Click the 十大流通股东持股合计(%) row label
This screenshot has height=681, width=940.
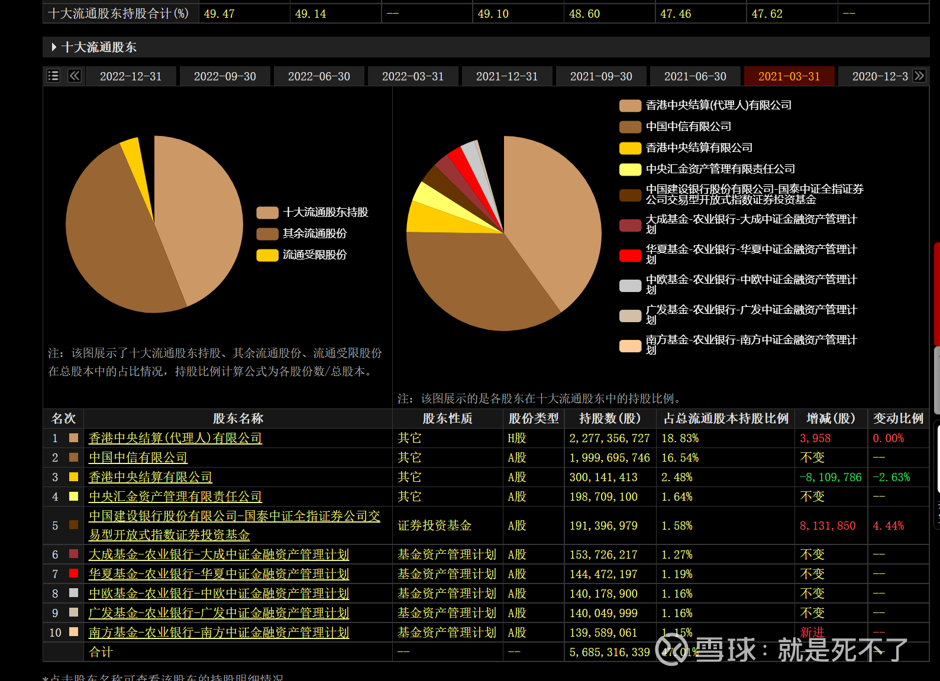point(118,14)
